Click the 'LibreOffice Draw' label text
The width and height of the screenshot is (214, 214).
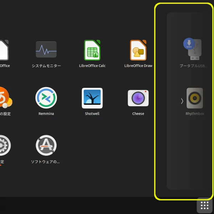click(138, 66)
